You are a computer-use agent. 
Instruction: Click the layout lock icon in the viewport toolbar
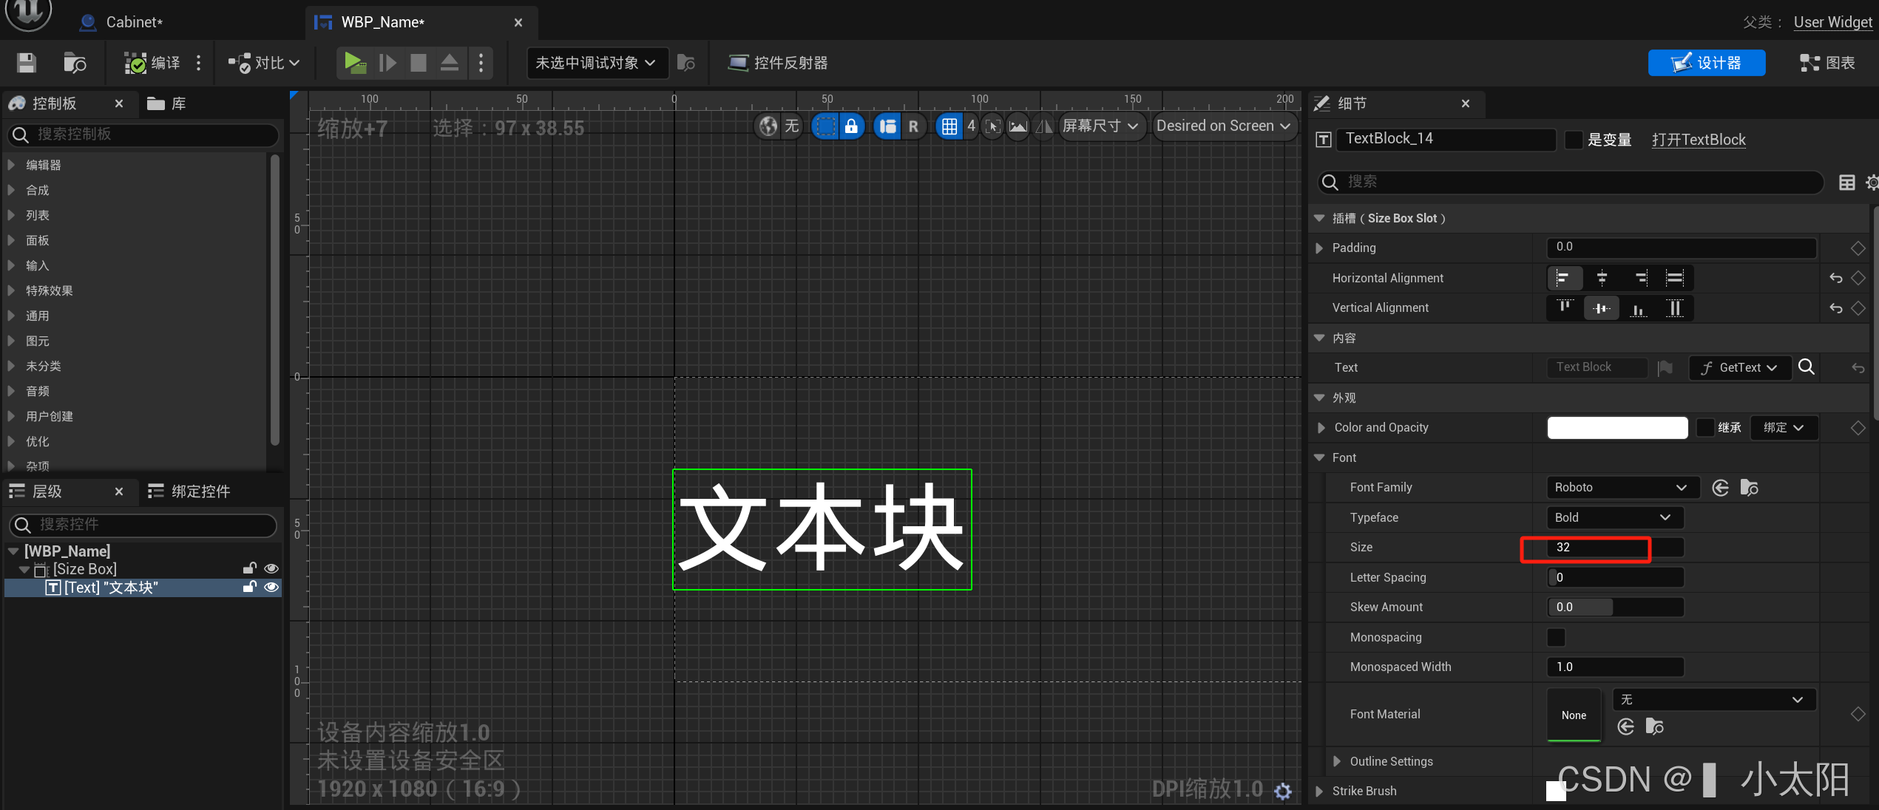tap(851, 126)
